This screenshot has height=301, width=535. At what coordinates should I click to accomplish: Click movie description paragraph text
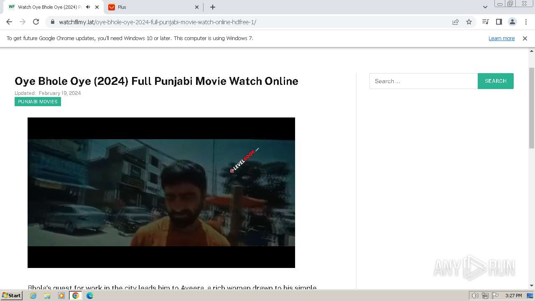[172, 287]
